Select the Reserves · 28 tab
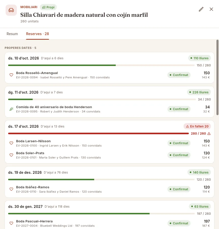 coord(37,34)
